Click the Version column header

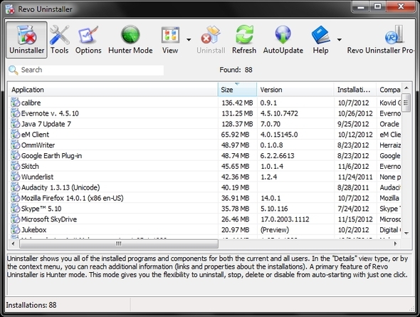click(295, 90)
